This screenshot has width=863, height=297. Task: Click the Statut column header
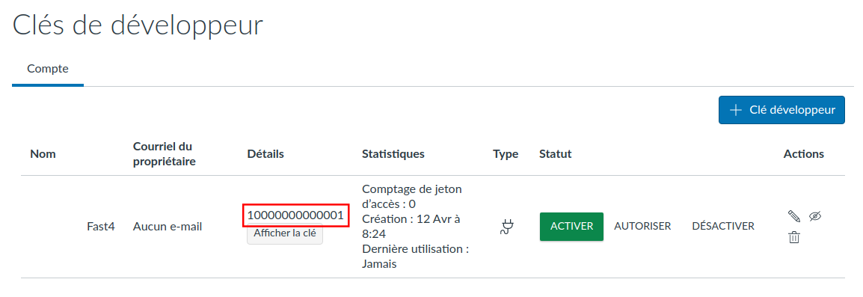(556, 154)
